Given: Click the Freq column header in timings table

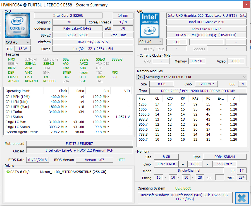Looking at the screenshot, I should point(142,99).
